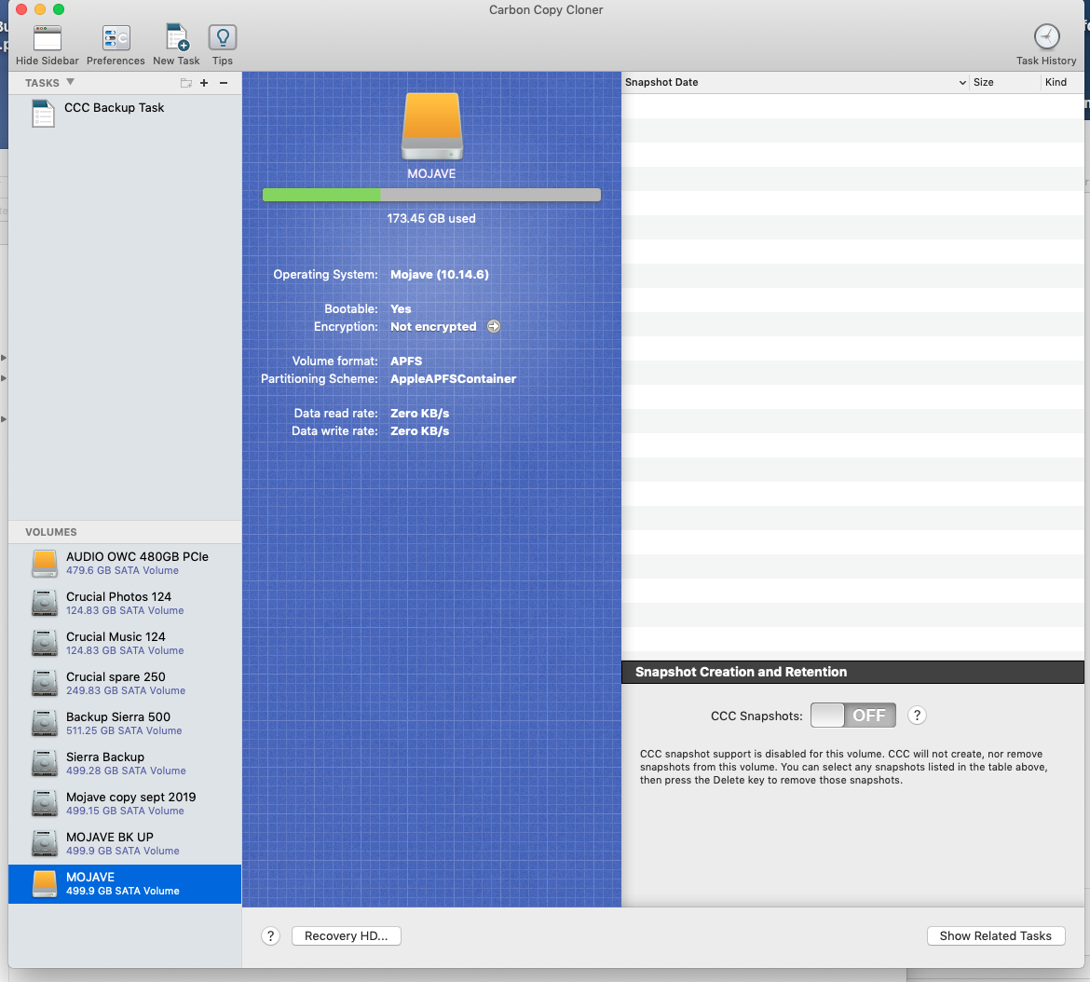Select the Mojave copy sept 2019 volume

[125, 804]
